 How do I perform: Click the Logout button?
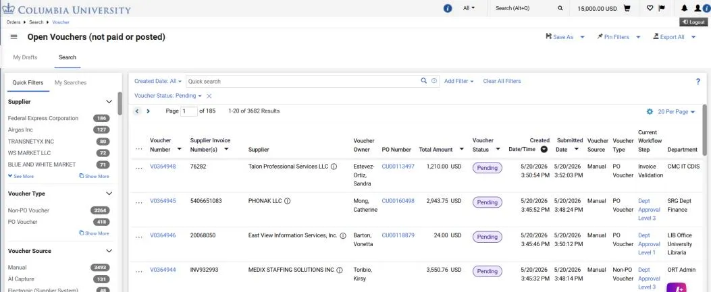pyautogui.click(x=693, y=22)
